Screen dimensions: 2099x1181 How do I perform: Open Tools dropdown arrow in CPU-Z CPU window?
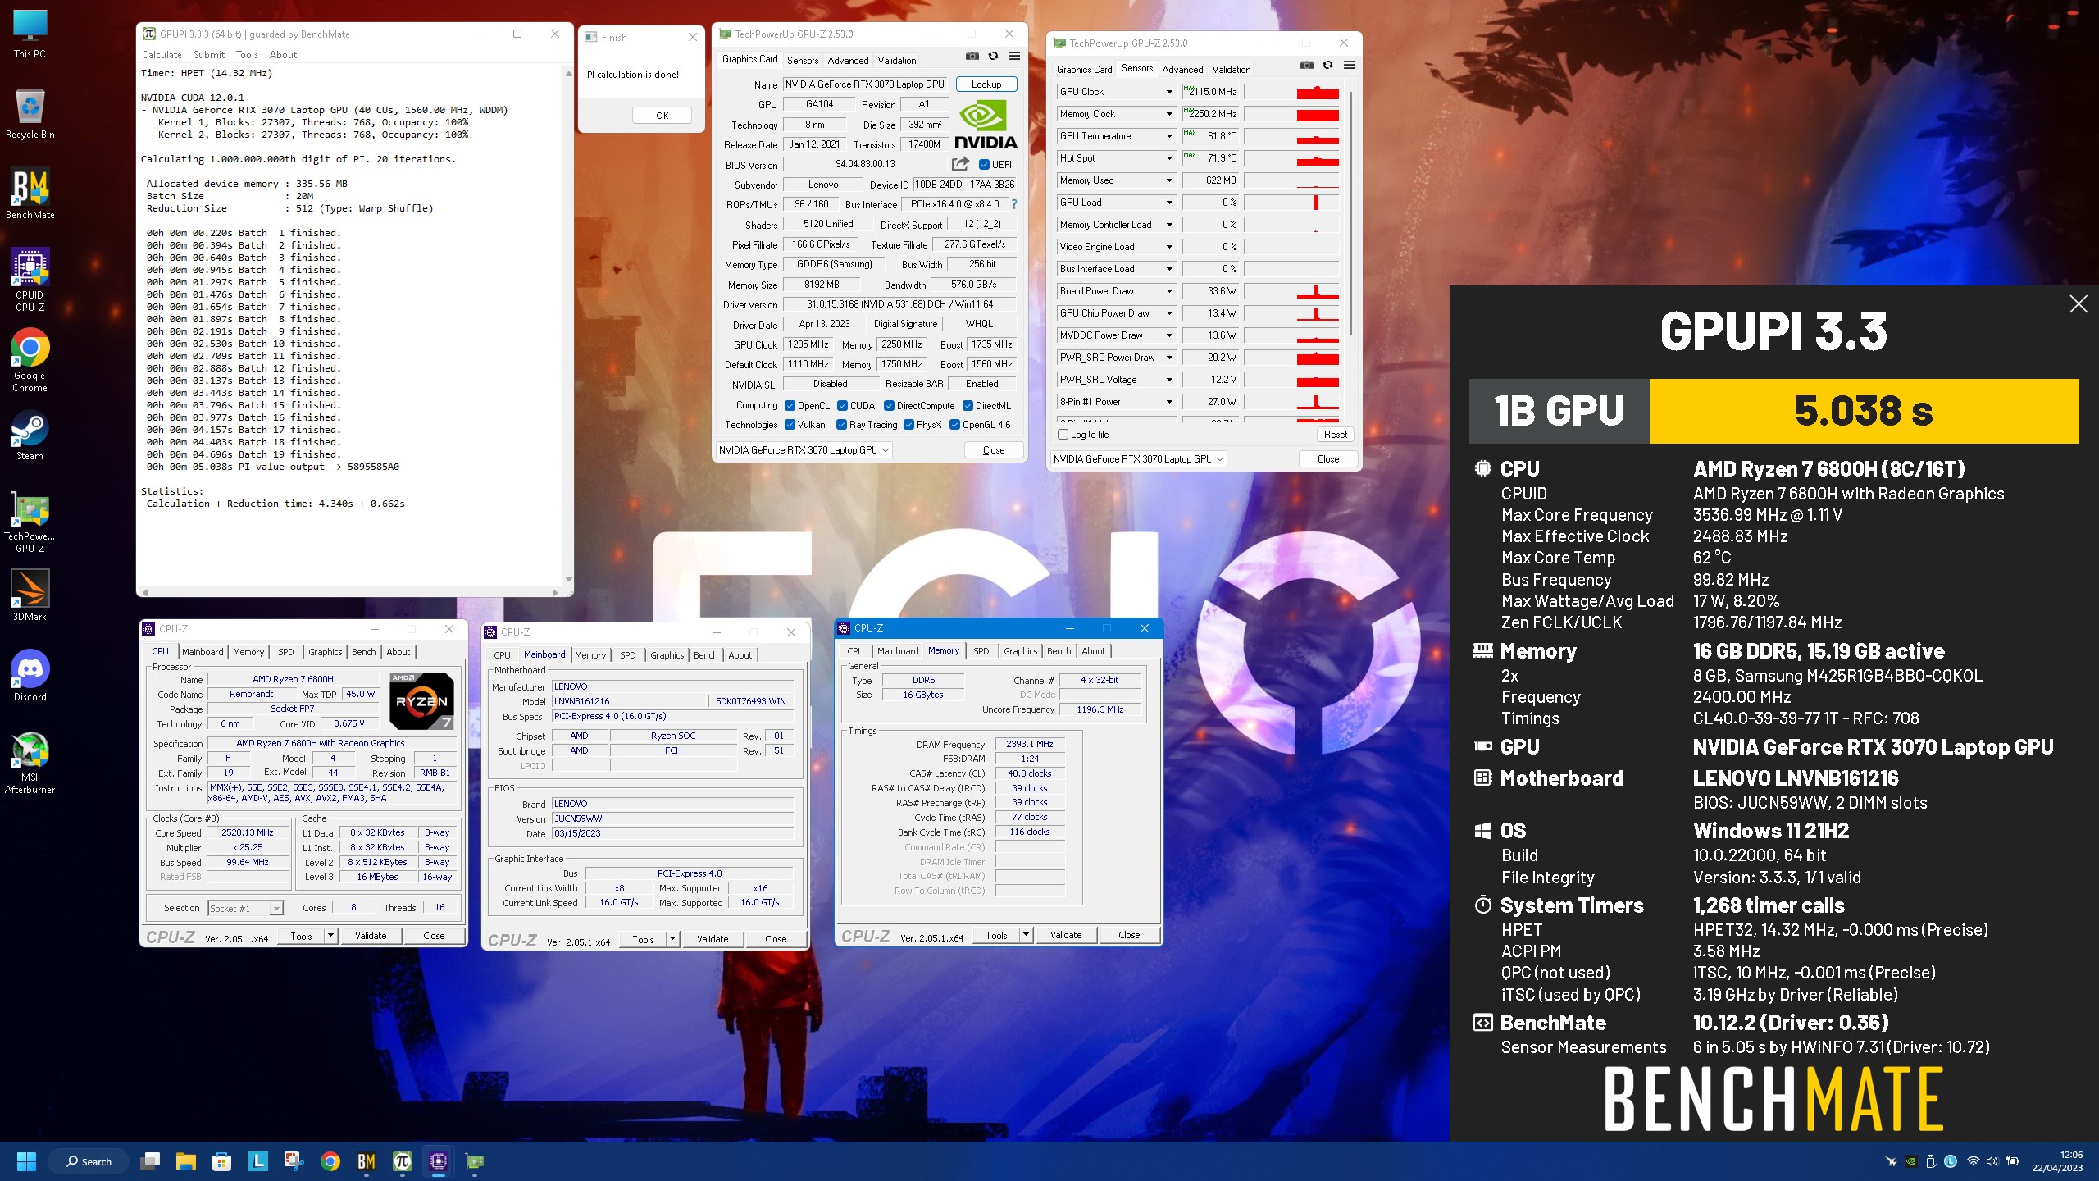click(330, 936)
